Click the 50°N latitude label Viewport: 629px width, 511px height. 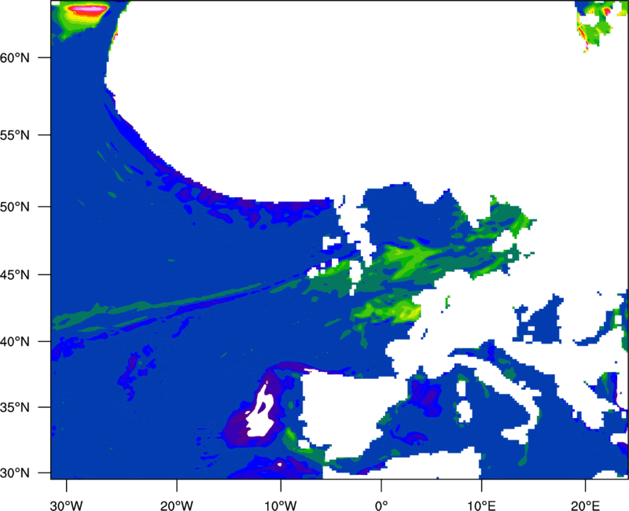coord(15,207)
